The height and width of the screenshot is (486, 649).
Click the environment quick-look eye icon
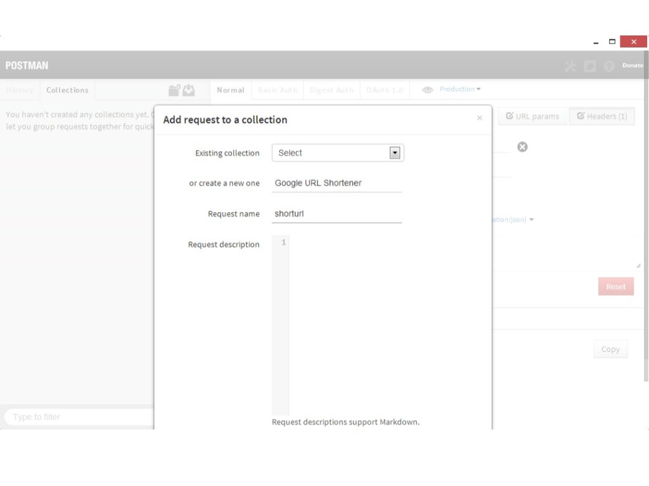428,90
